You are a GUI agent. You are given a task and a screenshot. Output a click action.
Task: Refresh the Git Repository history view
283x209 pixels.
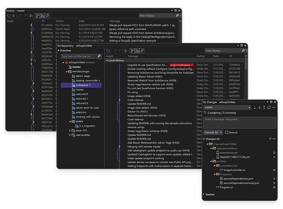(108, 51)
